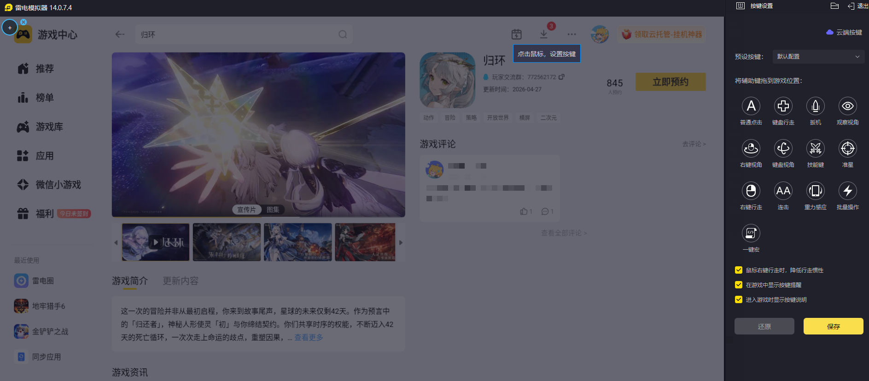869x381 pixels.
Task: Focus the search field containing 归环
Action: point(244,35)
